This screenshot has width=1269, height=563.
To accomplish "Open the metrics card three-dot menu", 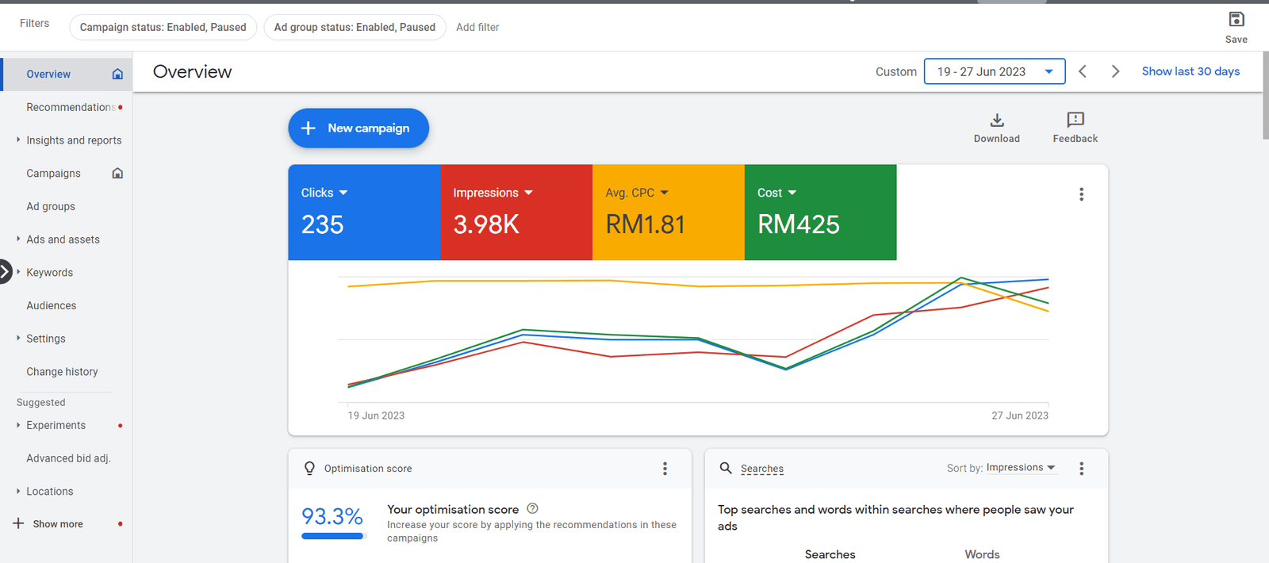I will click(x=1081, y=194).
